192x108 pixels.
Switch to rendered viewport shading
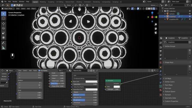click(154, 9)
